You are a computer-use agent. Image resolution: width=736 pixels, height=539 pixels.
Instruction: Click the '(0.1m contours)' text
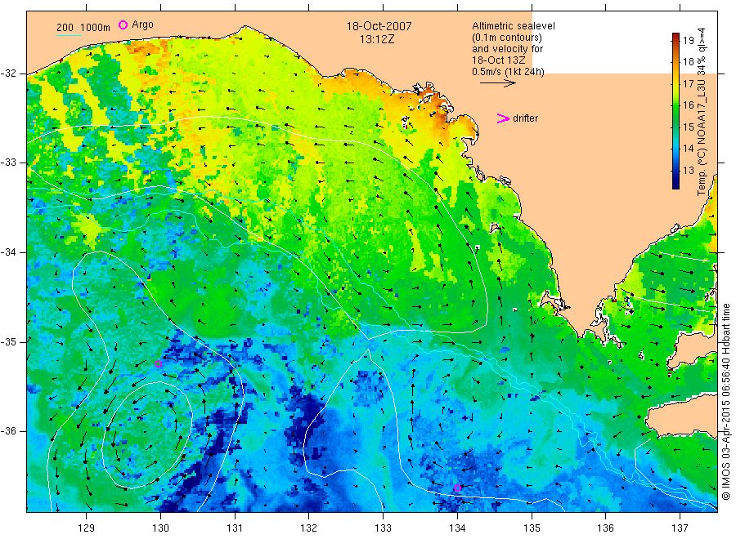pos(506,38)
